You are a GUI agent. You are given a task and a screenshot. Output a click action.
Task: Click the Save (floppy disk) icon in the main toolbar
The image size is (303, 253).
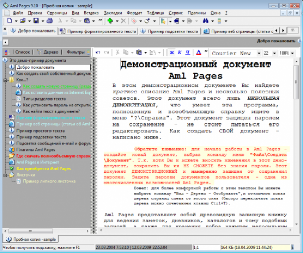(36, 21)
